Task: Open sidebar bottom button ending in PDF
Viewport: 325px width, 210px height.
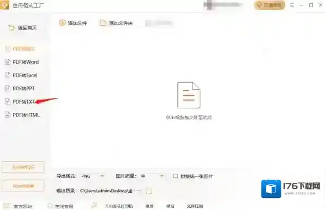Action: pyautogui.click(x=23, y=167)
